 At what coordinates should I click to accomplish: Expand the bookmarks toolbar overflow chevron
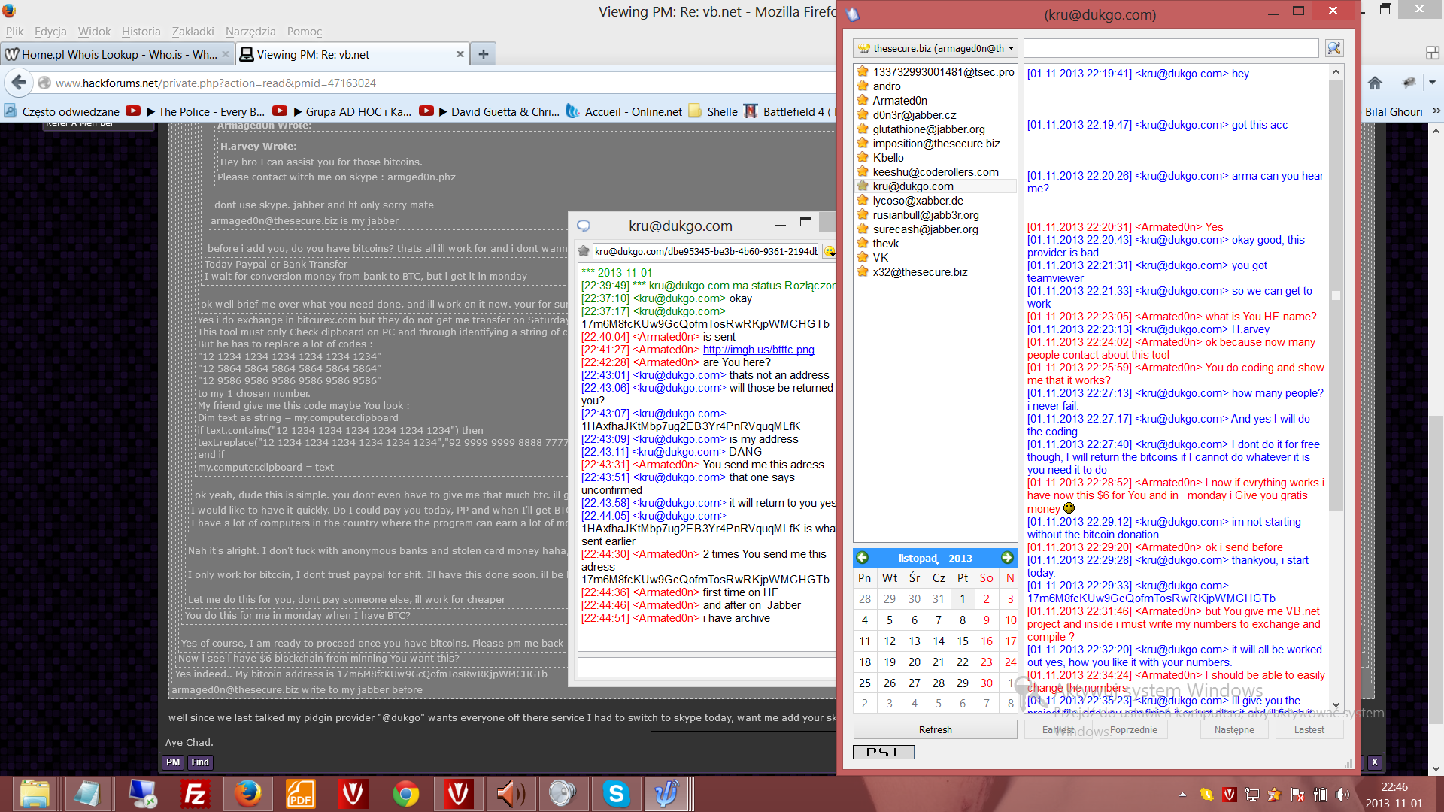1436,111
